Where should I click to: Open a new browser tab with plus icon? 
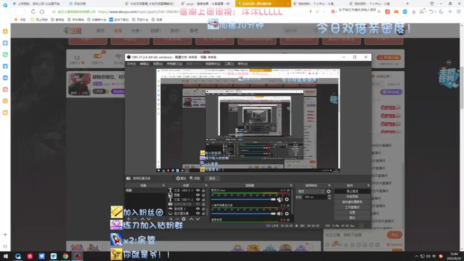[x=408, y=3]
